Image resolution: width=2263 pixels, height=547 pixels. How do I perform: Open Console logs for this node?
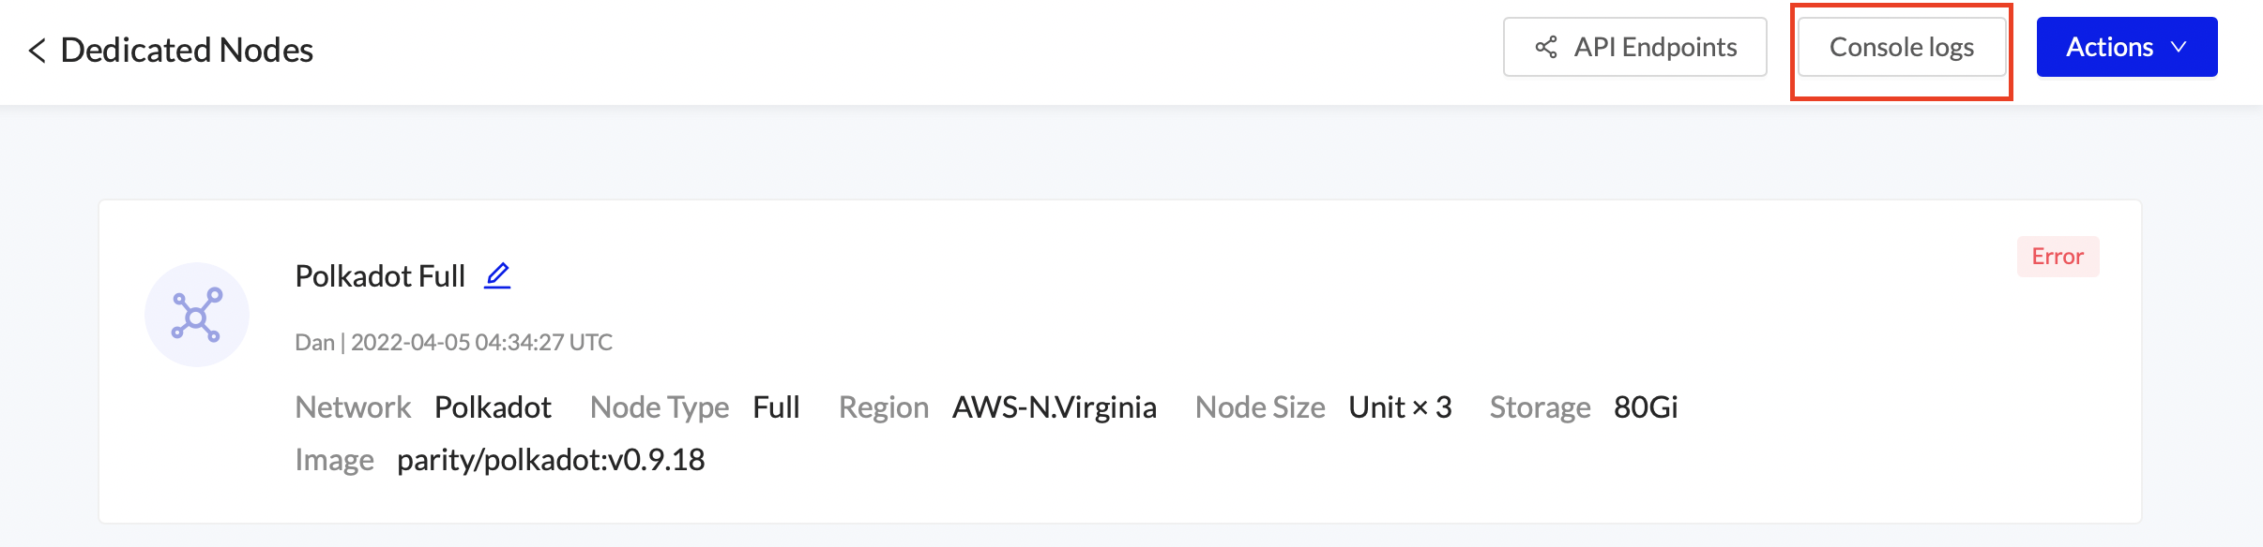click(x=1902, y=47)
